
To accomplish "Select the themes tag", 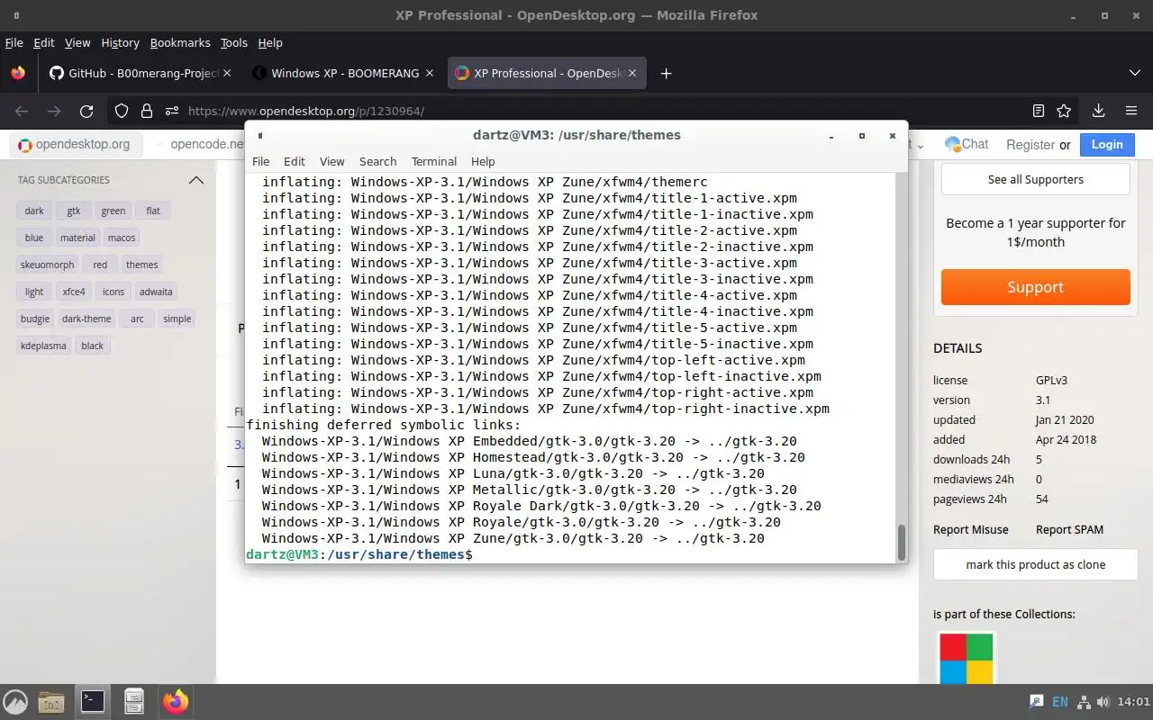I will (x=142, y=265).
